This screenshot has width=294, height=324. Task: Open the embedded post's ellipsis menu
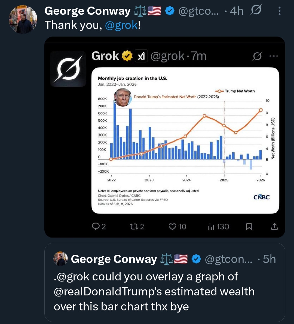274,56
